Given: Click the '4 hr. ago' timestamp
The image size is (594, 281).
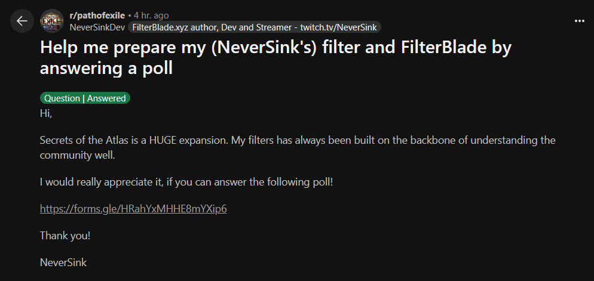Looking at the screenshot, I should pos(151,16).
